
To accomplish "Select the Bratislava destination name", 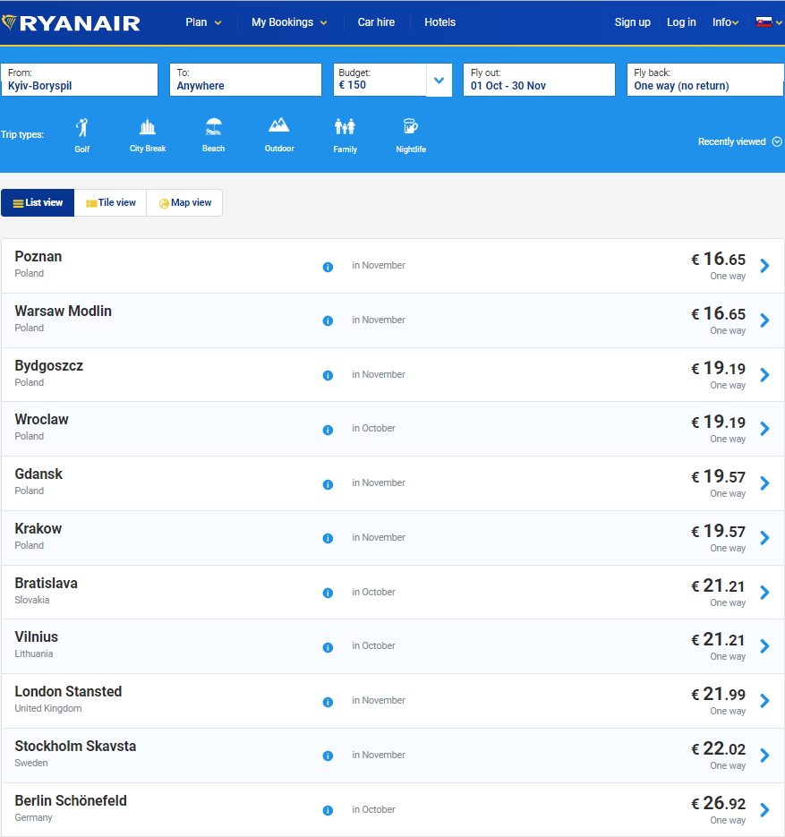I will tap(46, 584).
